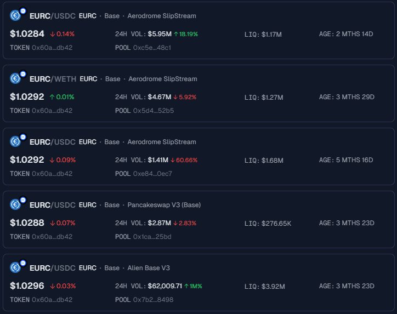The height and width of the screenshot is (314, 397).
Task: Open the EURC/USDC pair title on Alien Base V3
Action: pyautogui.click(x=52, y=268)
